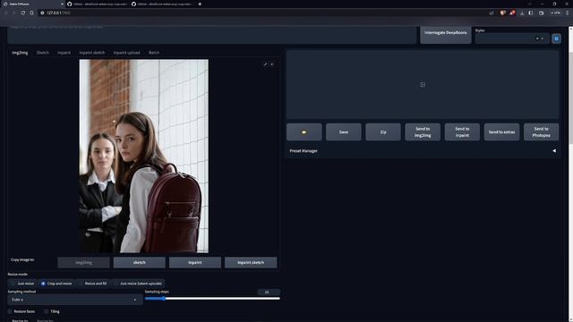Switch to the Inpaint sketch tab
Screen dimensions: 573x322
pos(92,53)
